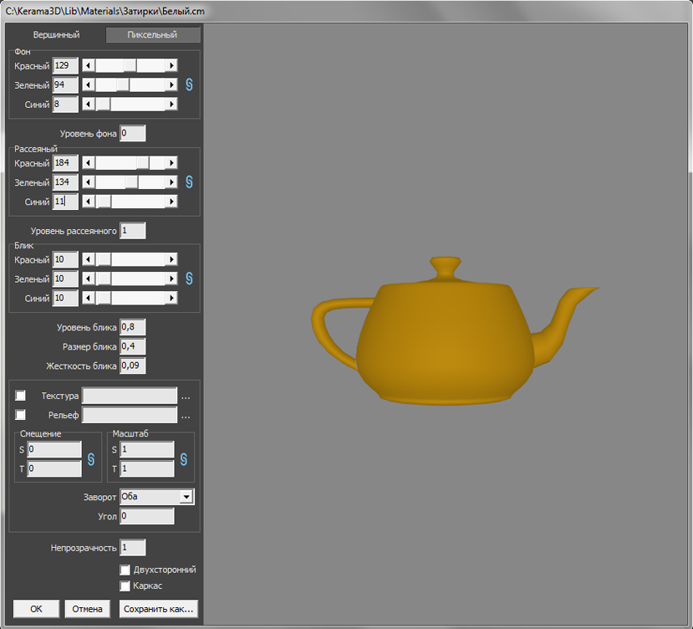Screen dimensions: 693x629
Task: Click the Текстура file path field
Action: tap(130, 396)
